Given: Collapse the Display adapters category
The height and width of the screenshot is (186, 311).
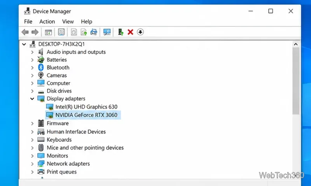Looking at the screenshot, I should click(x=32, y=99).
